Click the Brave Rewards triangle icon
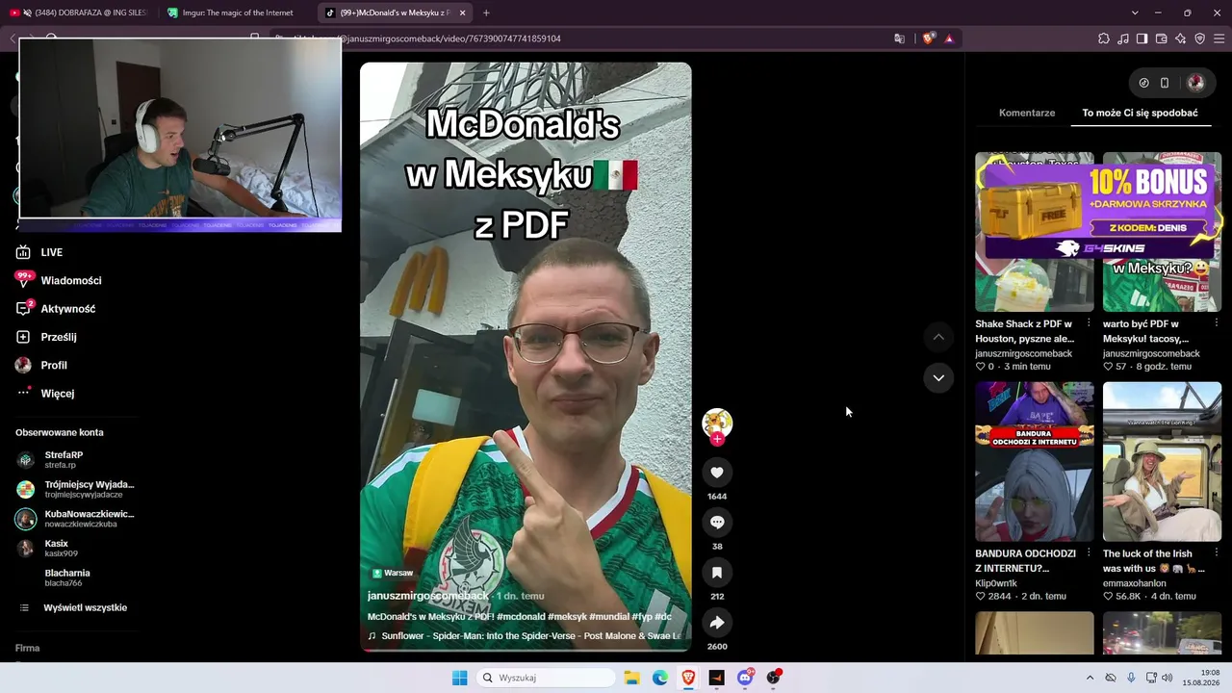 (x=949, y=38)
